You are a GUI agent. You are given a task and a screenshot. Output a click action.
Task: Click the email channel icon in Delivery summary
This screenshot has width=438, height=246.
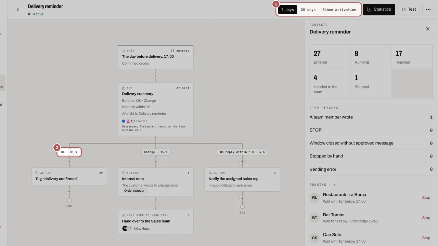click(x=133, y=121)
